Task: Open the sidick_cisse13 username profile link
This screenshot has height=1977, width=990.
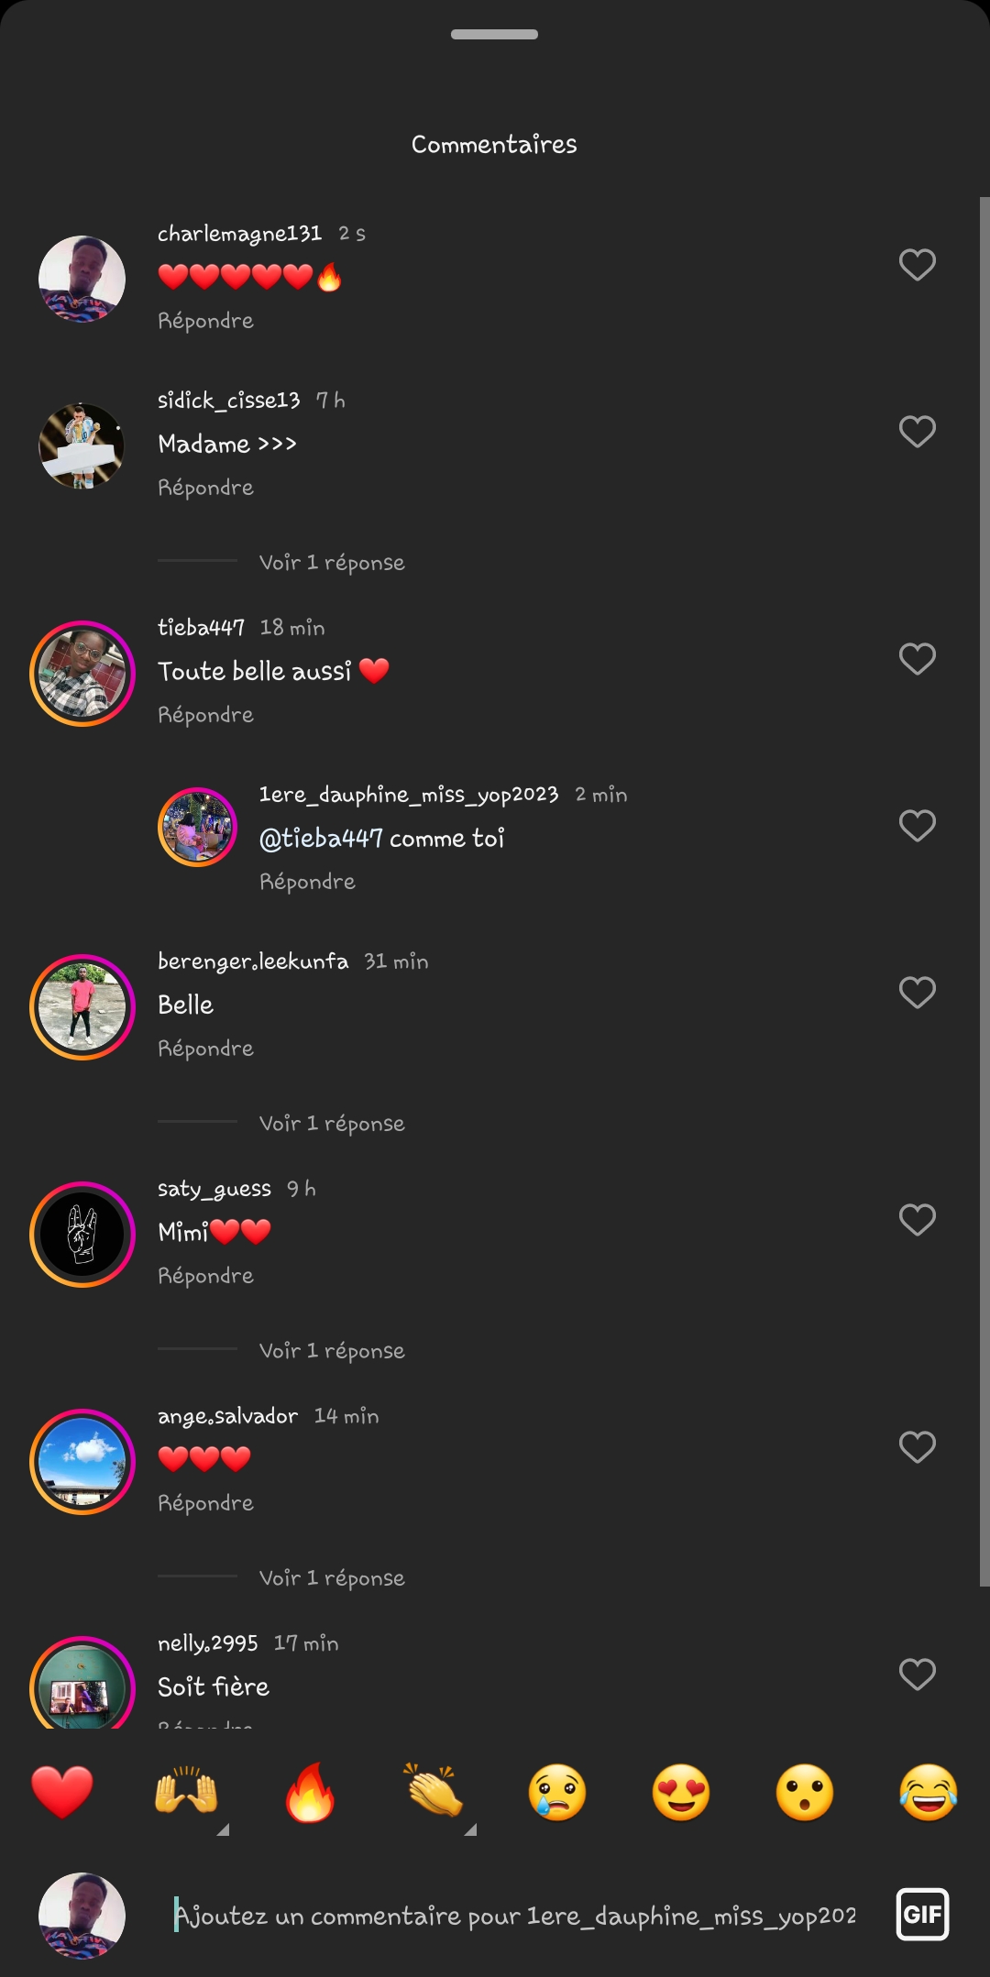Action: [229, 401]
